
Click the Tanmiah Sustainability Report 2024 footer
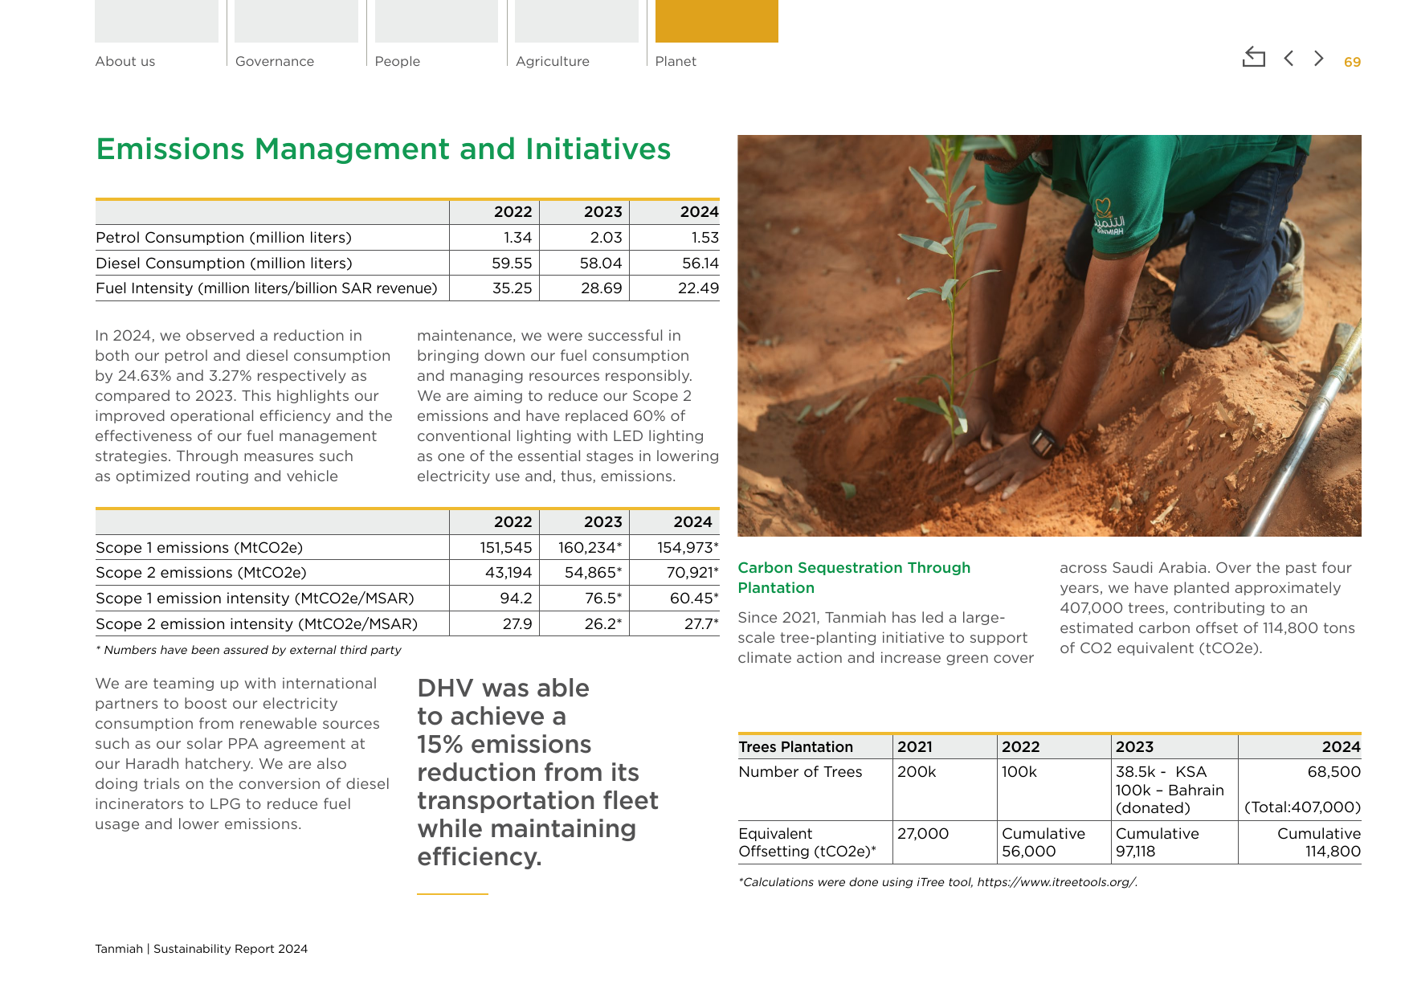coord(201,949)
